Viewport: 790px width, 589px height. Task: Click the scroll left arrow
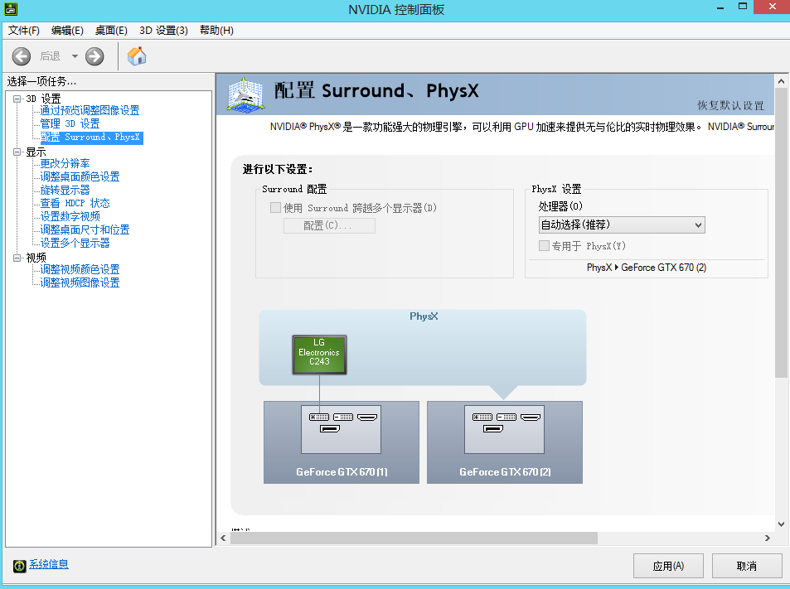[x=223, y=538]
